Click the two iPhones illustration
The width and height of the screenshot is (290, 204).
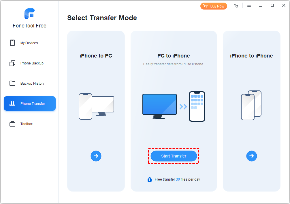point(251,105)
